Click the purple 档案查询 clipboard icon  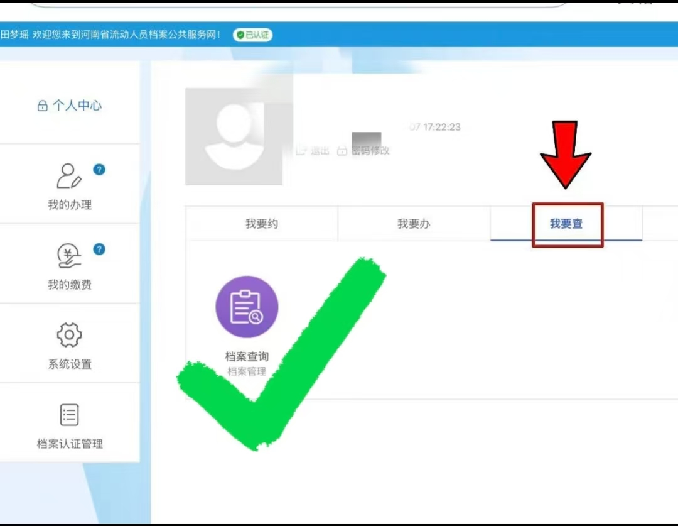click(247, 307)
